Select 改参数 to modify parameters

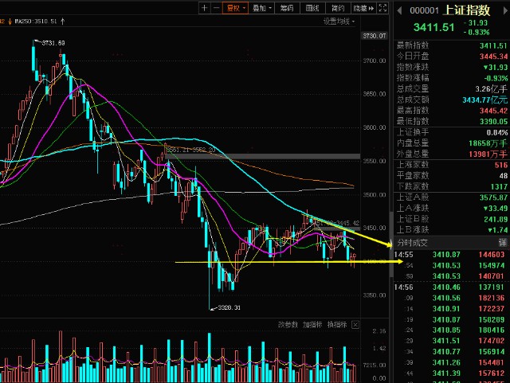(288, 324)
